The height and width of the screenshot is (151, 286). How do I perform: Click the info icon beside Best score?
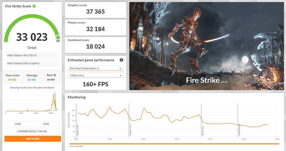click(55, 75)
